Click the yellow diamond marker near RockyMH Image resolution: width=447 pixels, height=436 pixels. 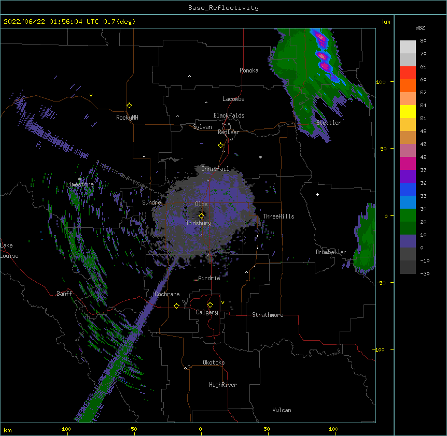(129, 106)
